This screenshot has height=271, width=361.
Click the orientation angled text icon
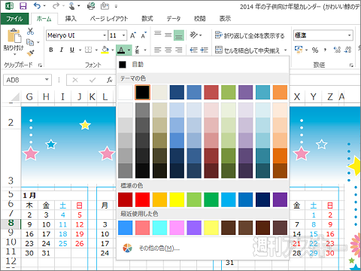[193, 35]
